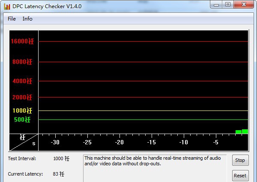Click the 83 current latency value

click(x=59, y=174)
